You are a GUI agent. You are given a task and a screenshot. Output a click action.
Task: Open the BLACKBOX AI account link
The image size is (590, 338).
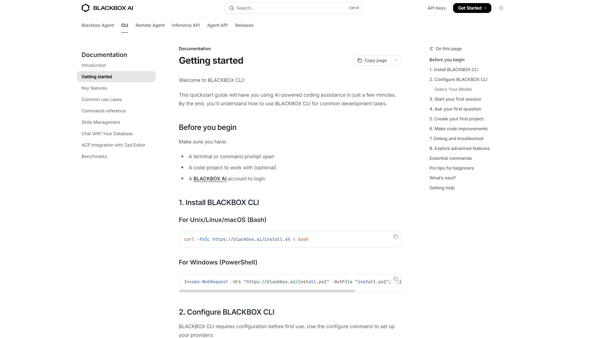(210, 179)
